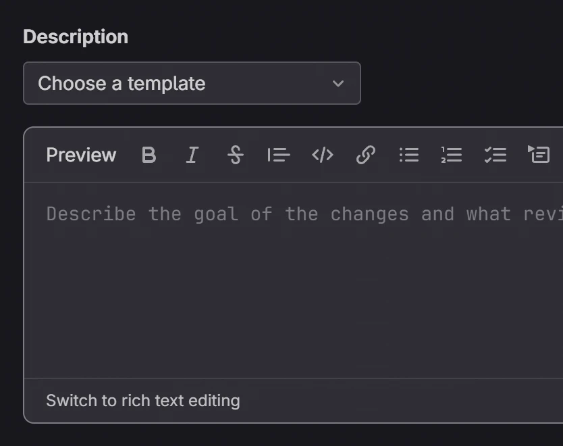Toggle bold text formatting

pyautogui.click(x=149, y=155)
